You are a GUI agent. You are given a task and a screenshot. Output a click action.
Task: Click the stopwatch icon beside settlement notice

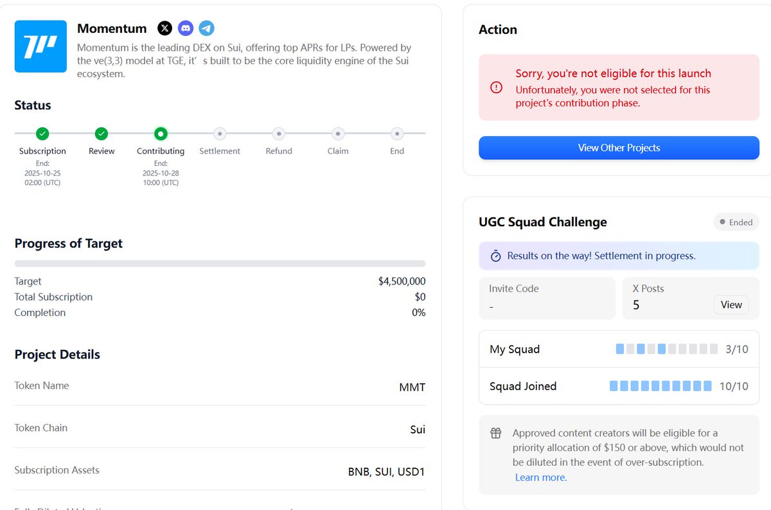[495, 256]
